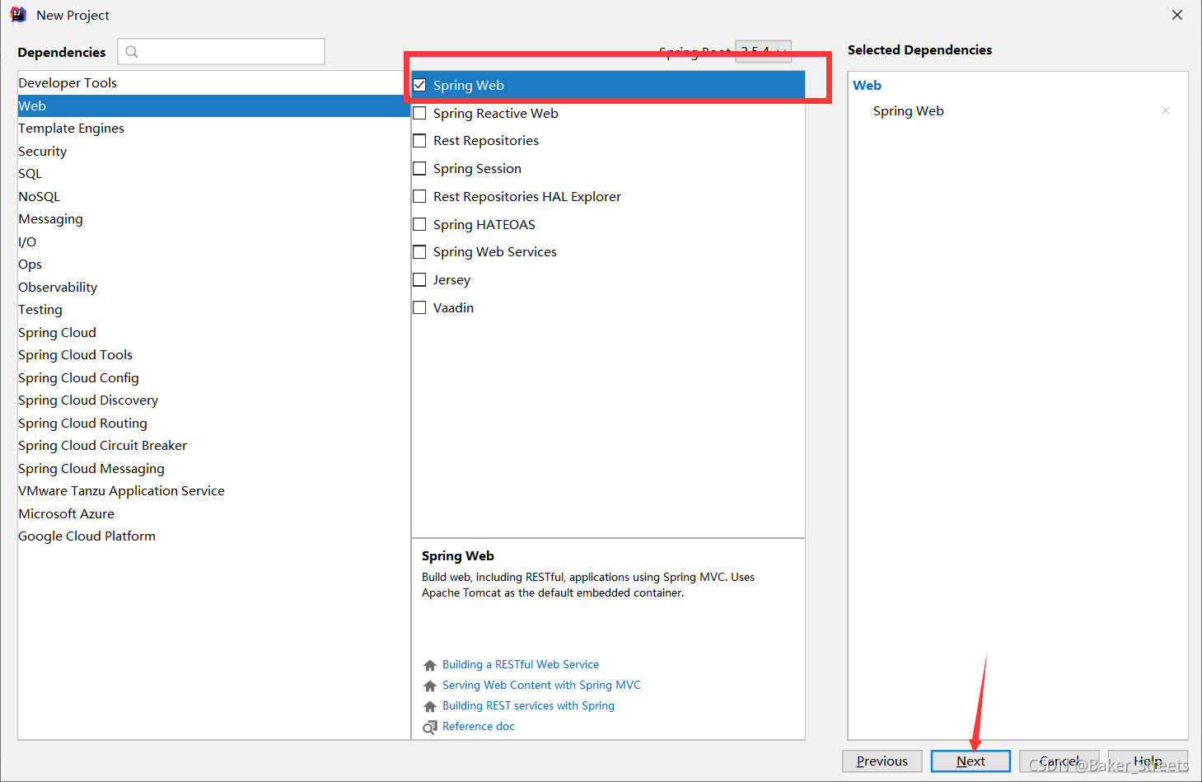The width and height of the screenshot is (1202, 782).
Task: Enable Rest Repositories dependency
Action: click(x=420, y=141)
